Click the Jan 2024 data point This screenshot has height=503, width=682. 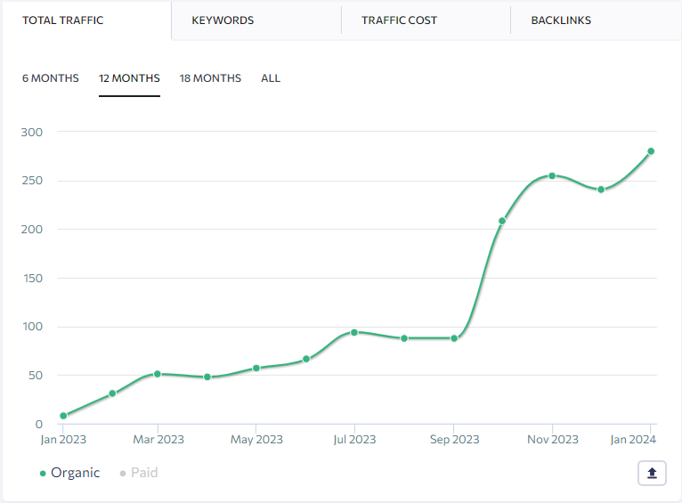pyautogui.click(x=651, y=151)
